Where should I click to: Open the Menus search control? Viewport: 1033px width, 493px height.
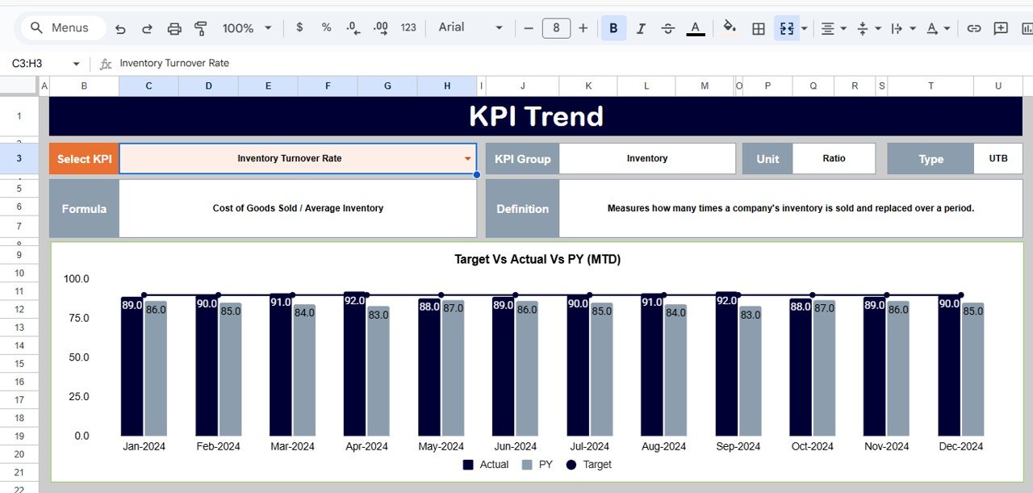[62, 27]
